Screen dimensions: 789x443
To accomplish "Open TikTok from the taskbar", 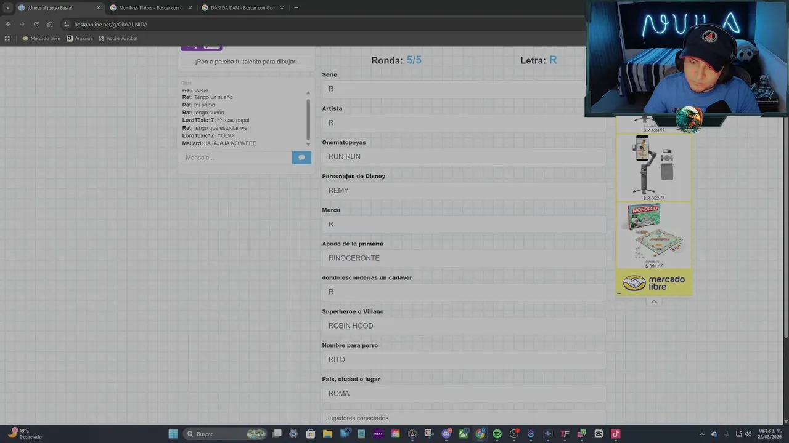I will click(x=615, y=434).
